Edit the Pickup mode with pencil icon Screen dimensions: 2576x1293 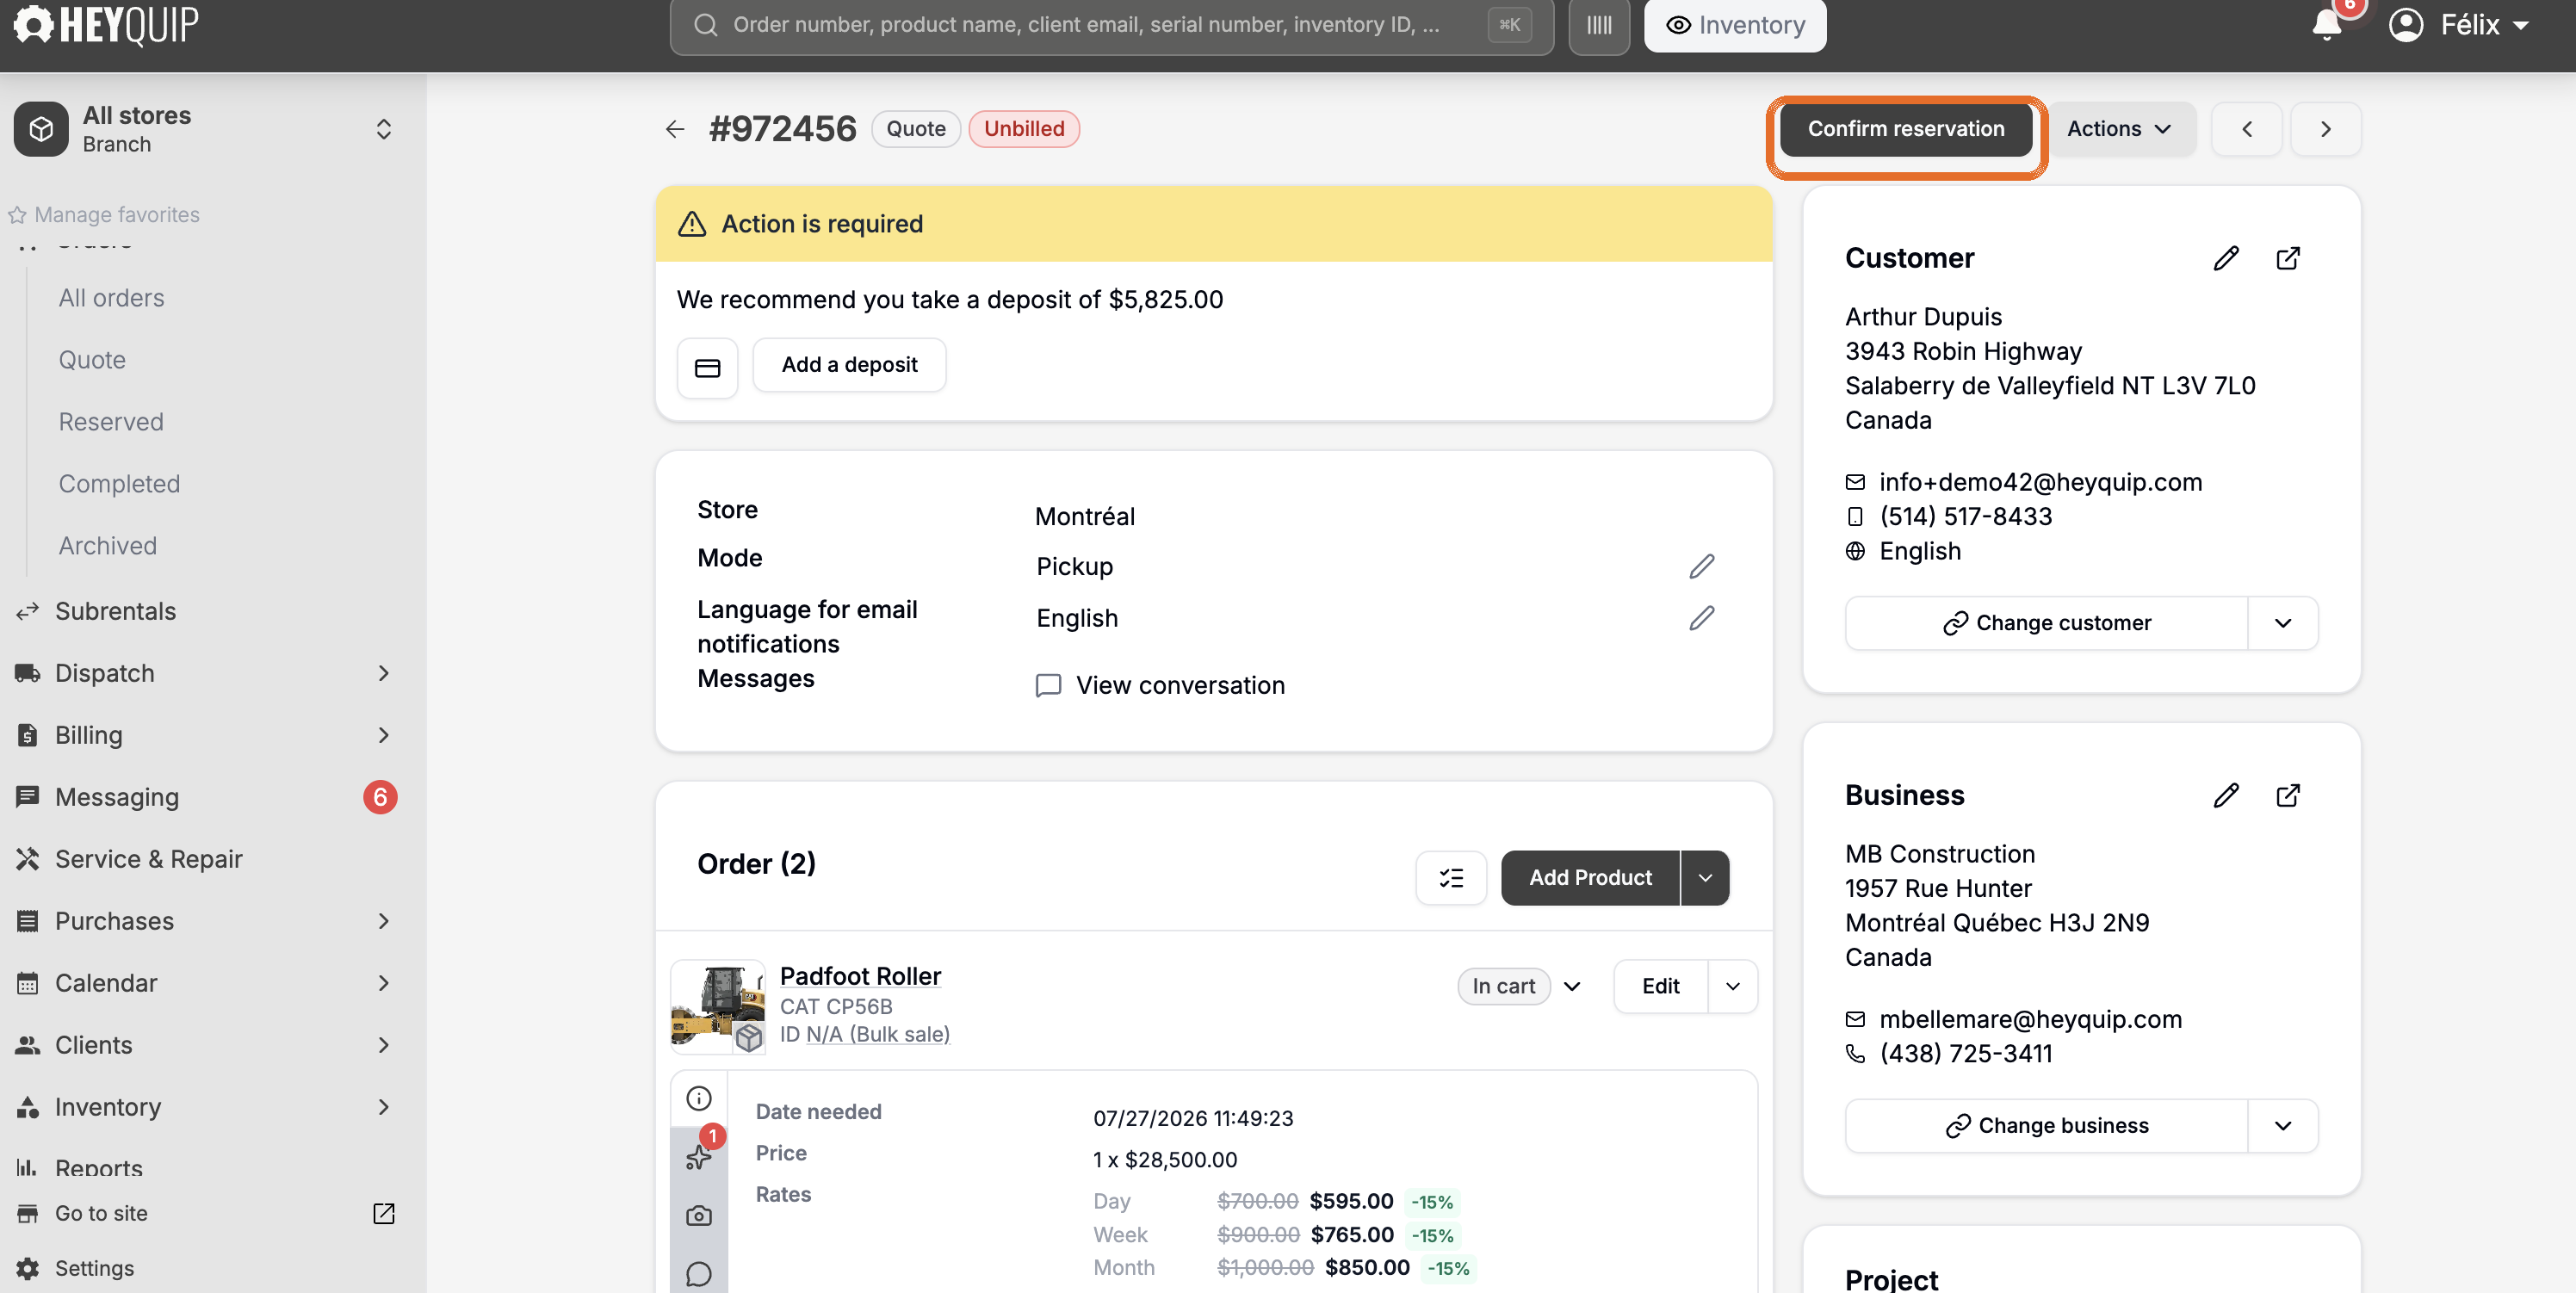[1701, 566]
